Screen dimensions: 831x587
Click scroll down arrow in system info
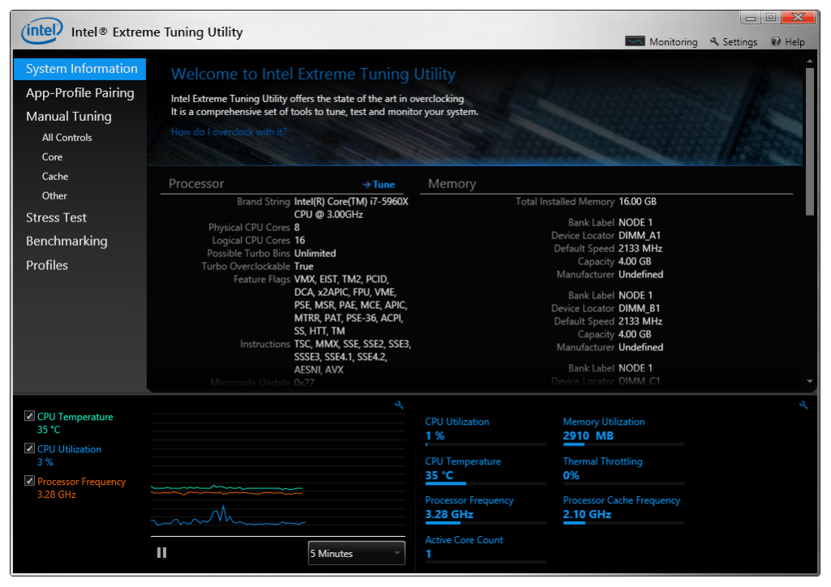(809, 381)
